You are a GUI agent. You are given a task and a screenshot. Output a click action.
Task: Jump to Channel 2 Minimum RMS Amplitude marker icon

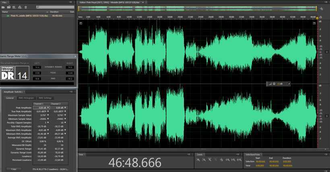coord(65,134)
